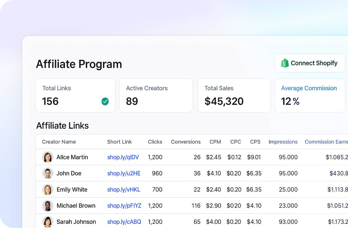This screenshot has width=348, height=228.
Task: Click the Shopify bag icon
Action: [285, 63]
